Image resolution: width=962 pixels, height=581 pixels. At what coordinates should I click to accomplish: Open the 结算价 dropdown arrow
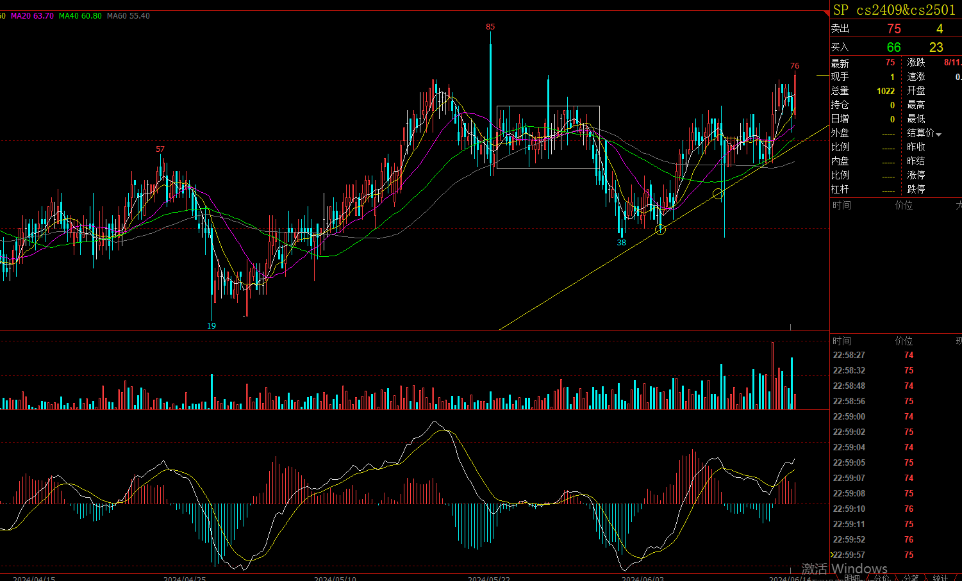(x=939, y=134)
